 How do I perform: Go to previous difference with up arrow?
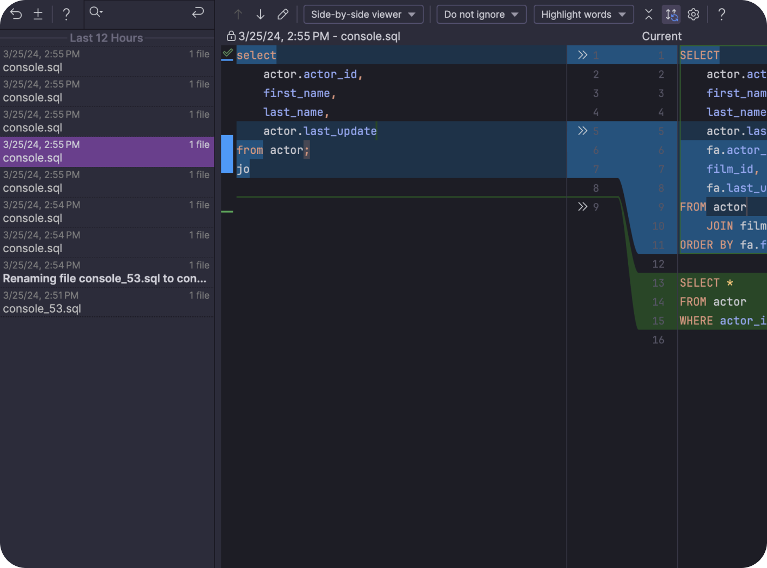238,15
